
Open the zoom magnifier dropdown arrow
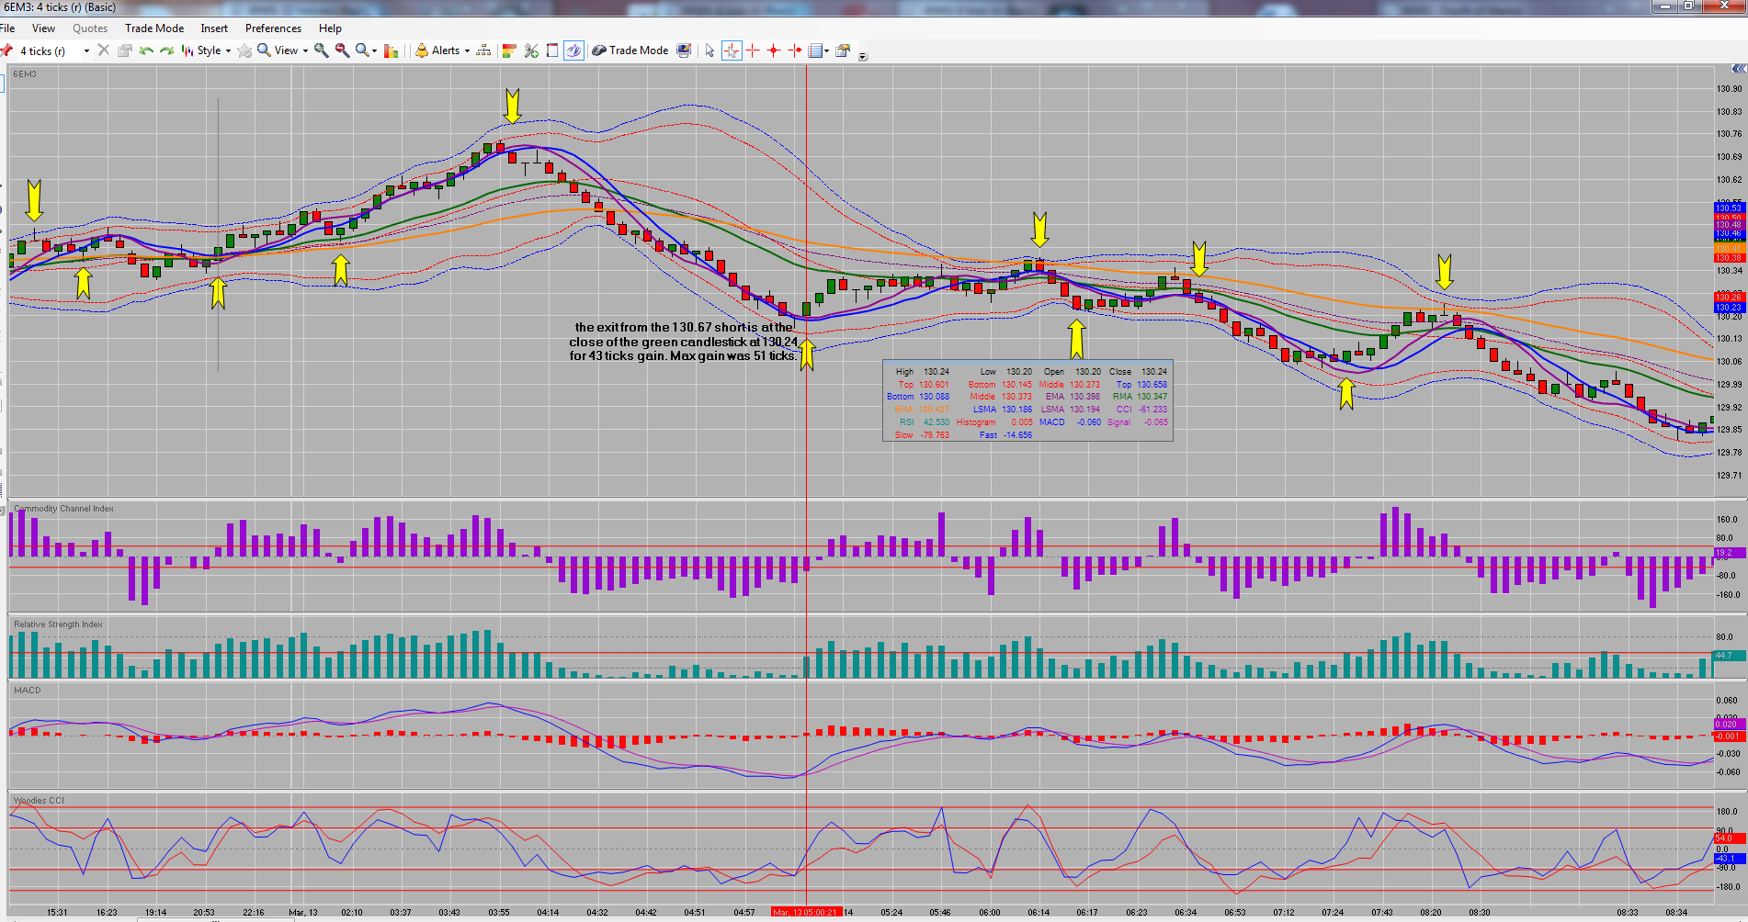(x=374, y=51)
